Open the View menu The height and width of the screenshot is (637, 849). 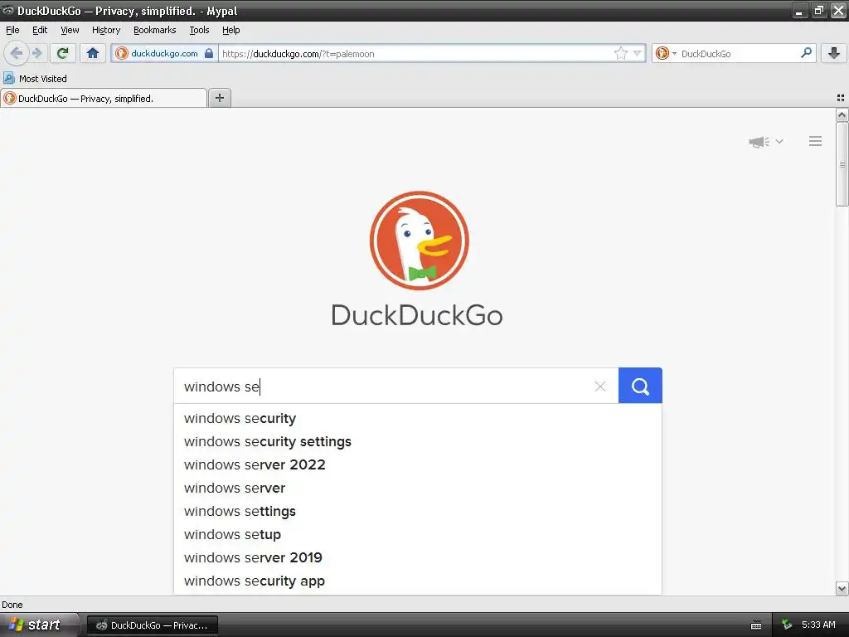coord(70,30)
